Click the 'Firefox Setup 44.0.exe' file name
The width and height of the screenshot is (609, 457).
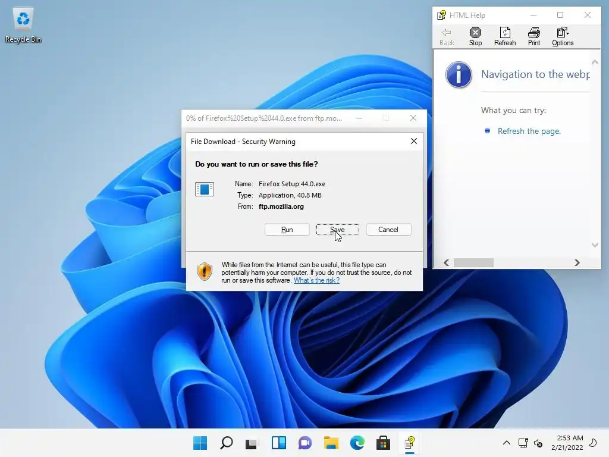(292, 184)
